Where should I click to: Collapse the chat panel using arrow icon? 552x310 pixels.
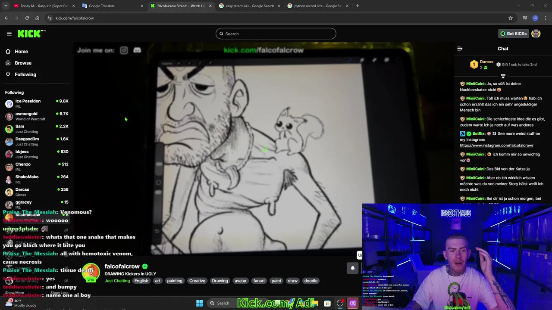[x=460, y=49]
